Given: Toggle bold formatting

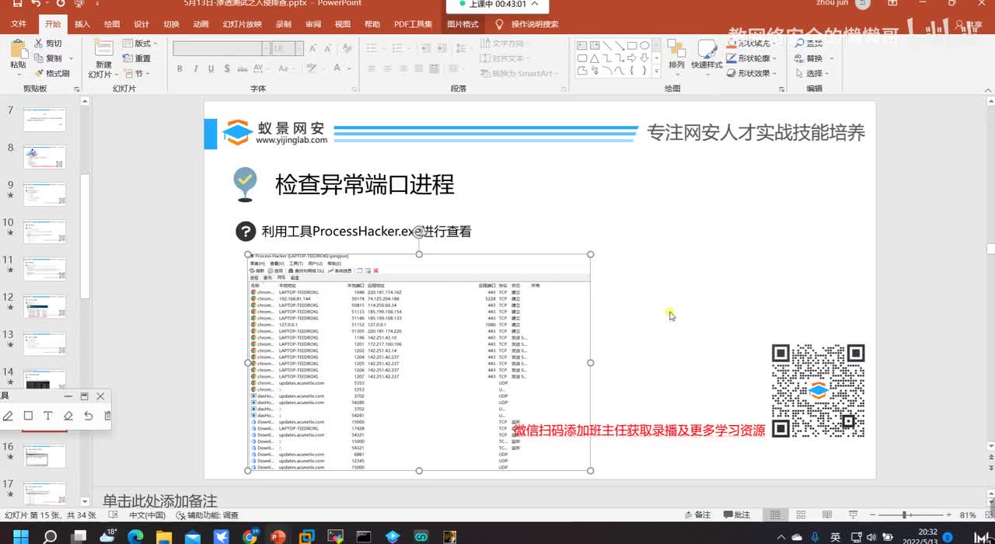Looking at the screenshot, I should pyautogui.click(x=180, y=69).
